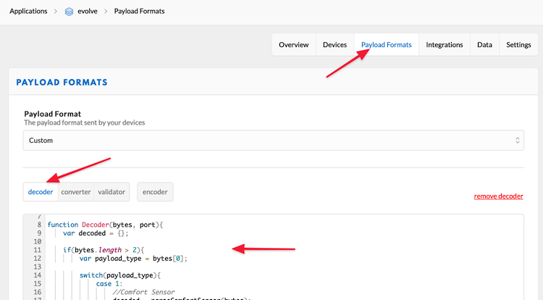Click the dropdown up-down arrows icon
This screenshot has height=300, width=543.
pos(518,141)
